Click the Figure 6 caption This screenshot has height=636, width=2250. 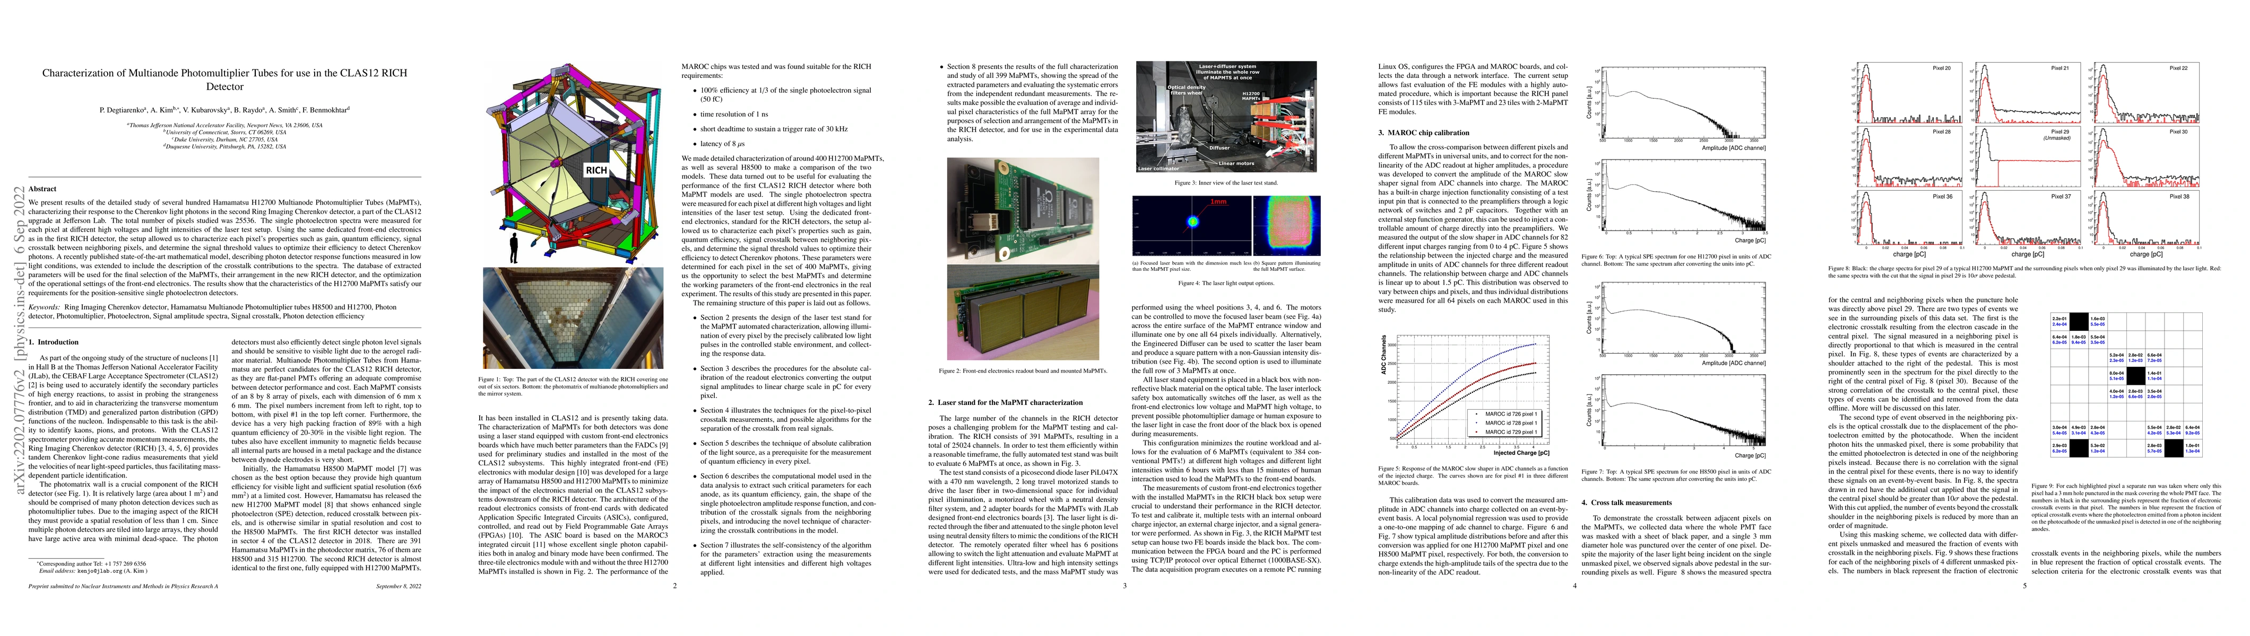pos(1676,260)
